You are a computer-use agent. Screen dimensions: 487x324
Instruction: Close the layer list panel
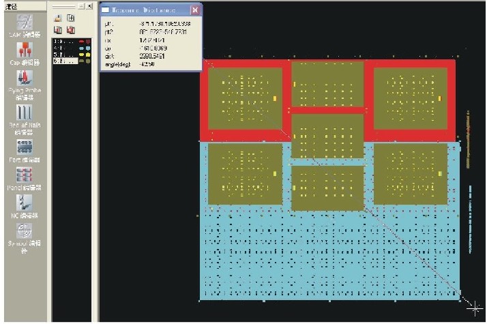point(90,5)
